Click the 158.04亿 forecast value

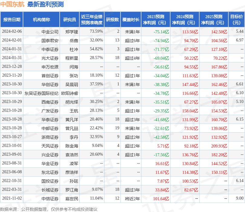[190, 111]
